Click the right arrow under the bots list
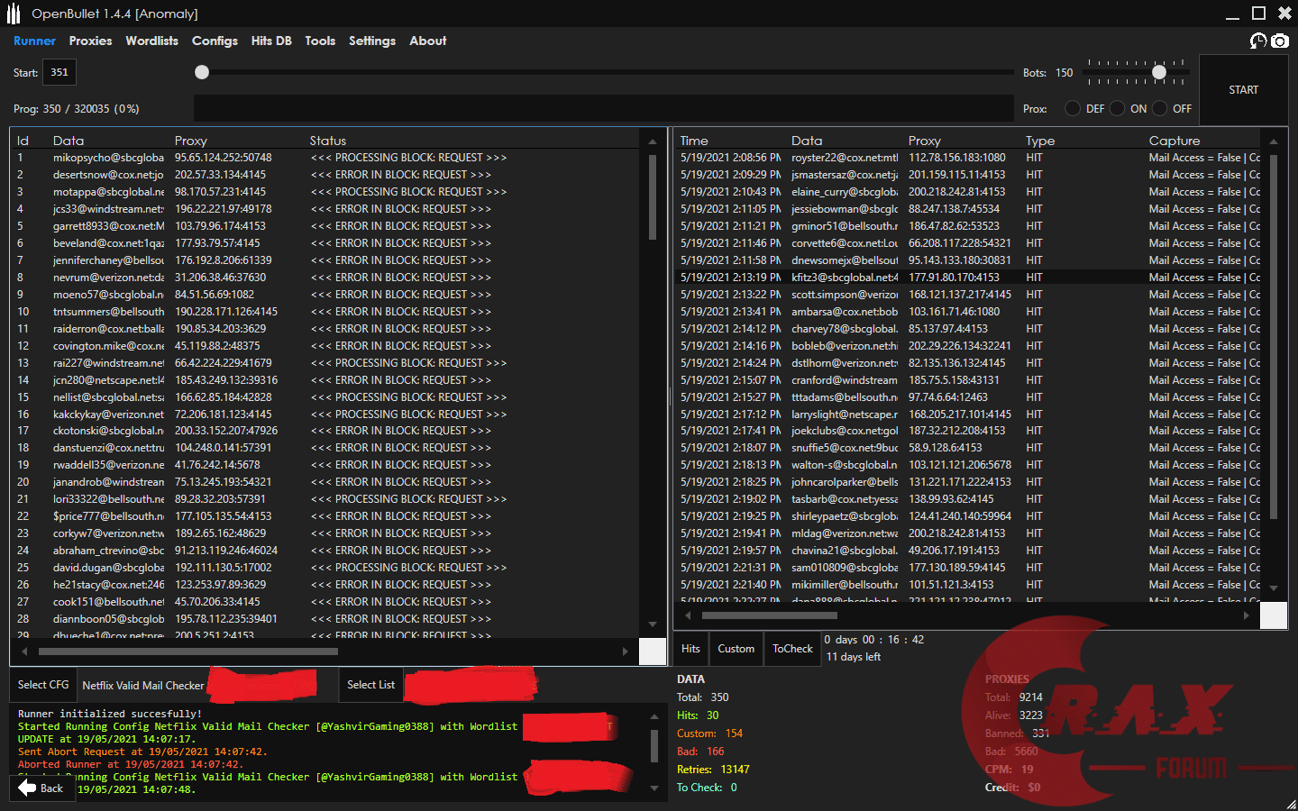 [x=626, y=651]
